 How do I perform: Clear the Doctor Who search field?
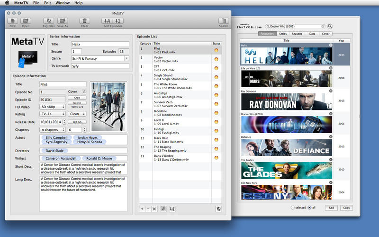tap(323, 27)
